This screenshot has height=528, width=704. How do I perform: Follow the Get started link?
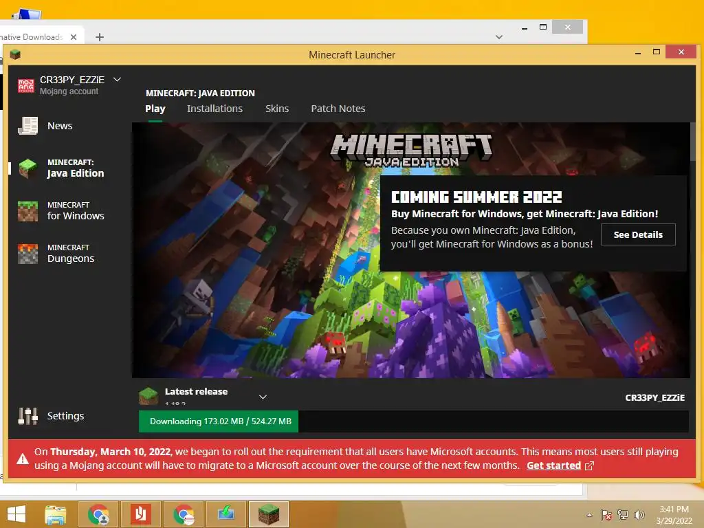click(x=553, y=465)
